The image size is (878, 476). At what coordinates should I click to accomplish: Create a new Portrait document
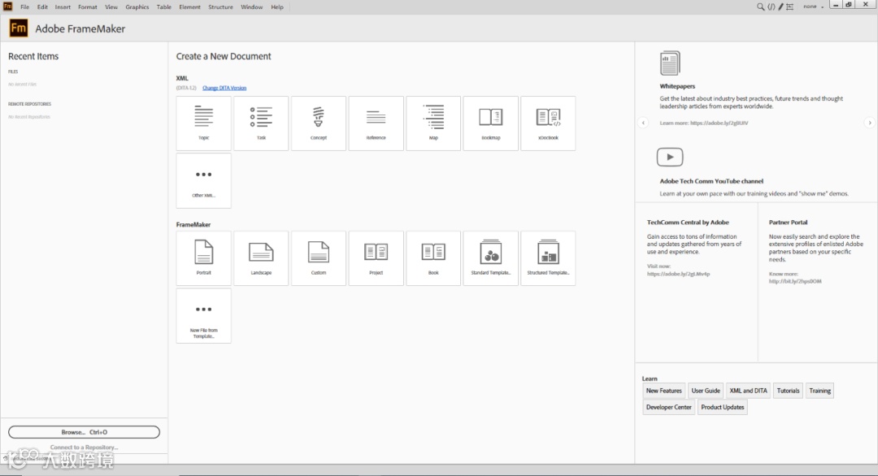tap(203, 258)
